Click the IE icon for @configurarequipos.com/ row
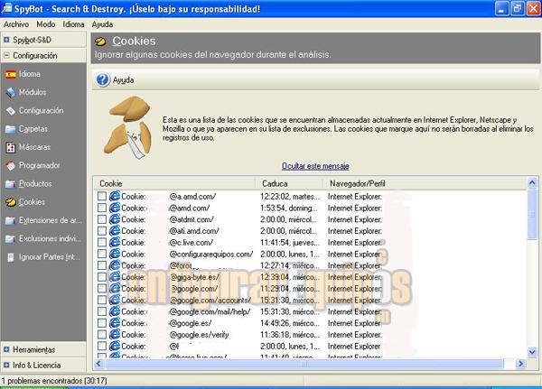Screen dimensions: 542x389 [x=115, y=254]
